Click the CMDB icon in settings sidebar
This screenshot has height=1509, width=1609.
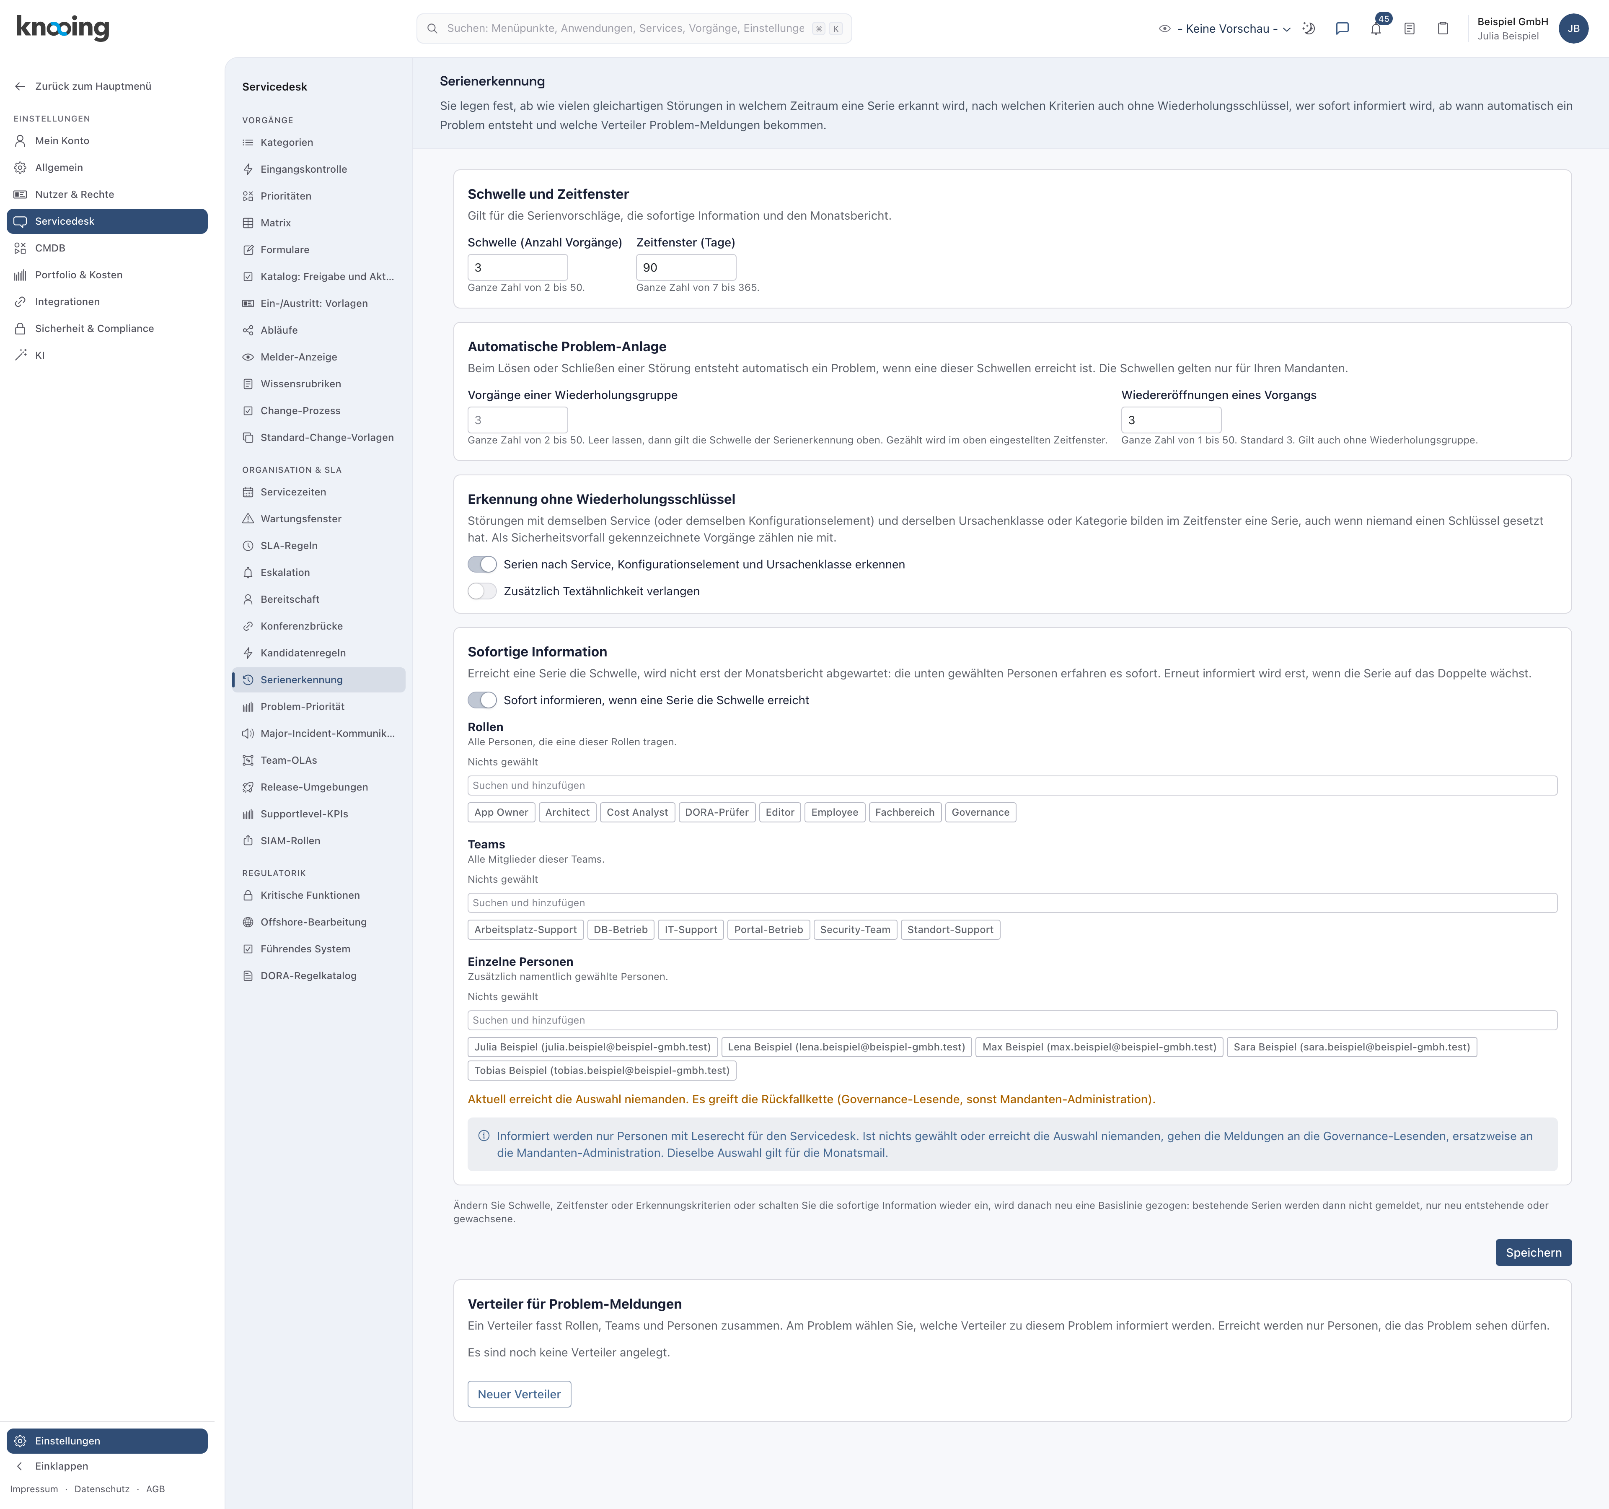click(20, 248)
